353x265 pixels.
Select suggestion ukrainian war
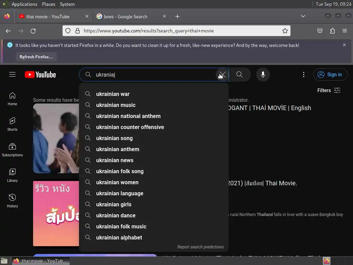[154, 94]
